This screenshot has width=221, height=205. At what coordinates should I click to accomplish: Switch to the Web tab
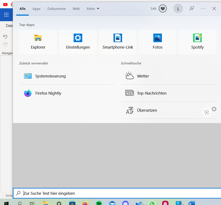[76, 9]
